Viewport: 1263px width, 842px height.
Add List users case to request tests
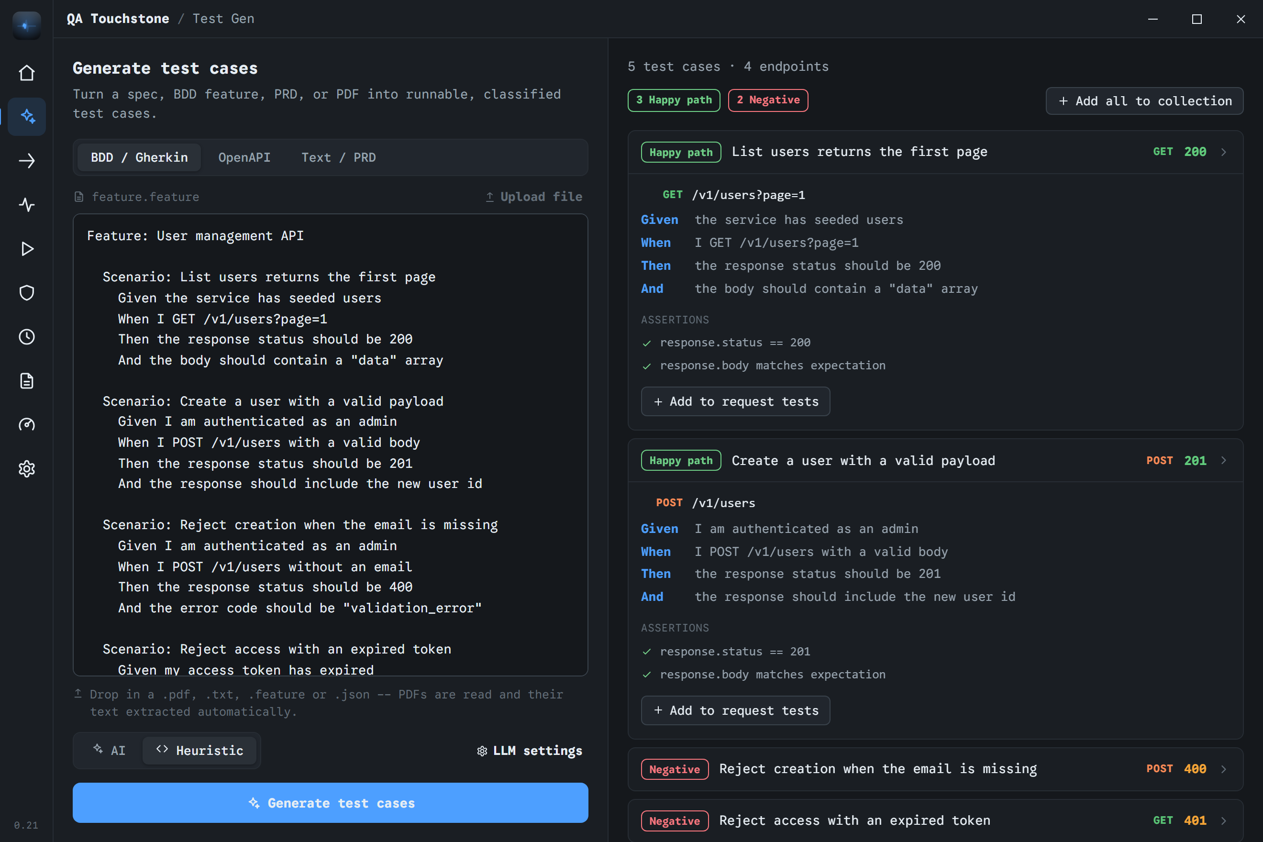(x=735, y=402)
